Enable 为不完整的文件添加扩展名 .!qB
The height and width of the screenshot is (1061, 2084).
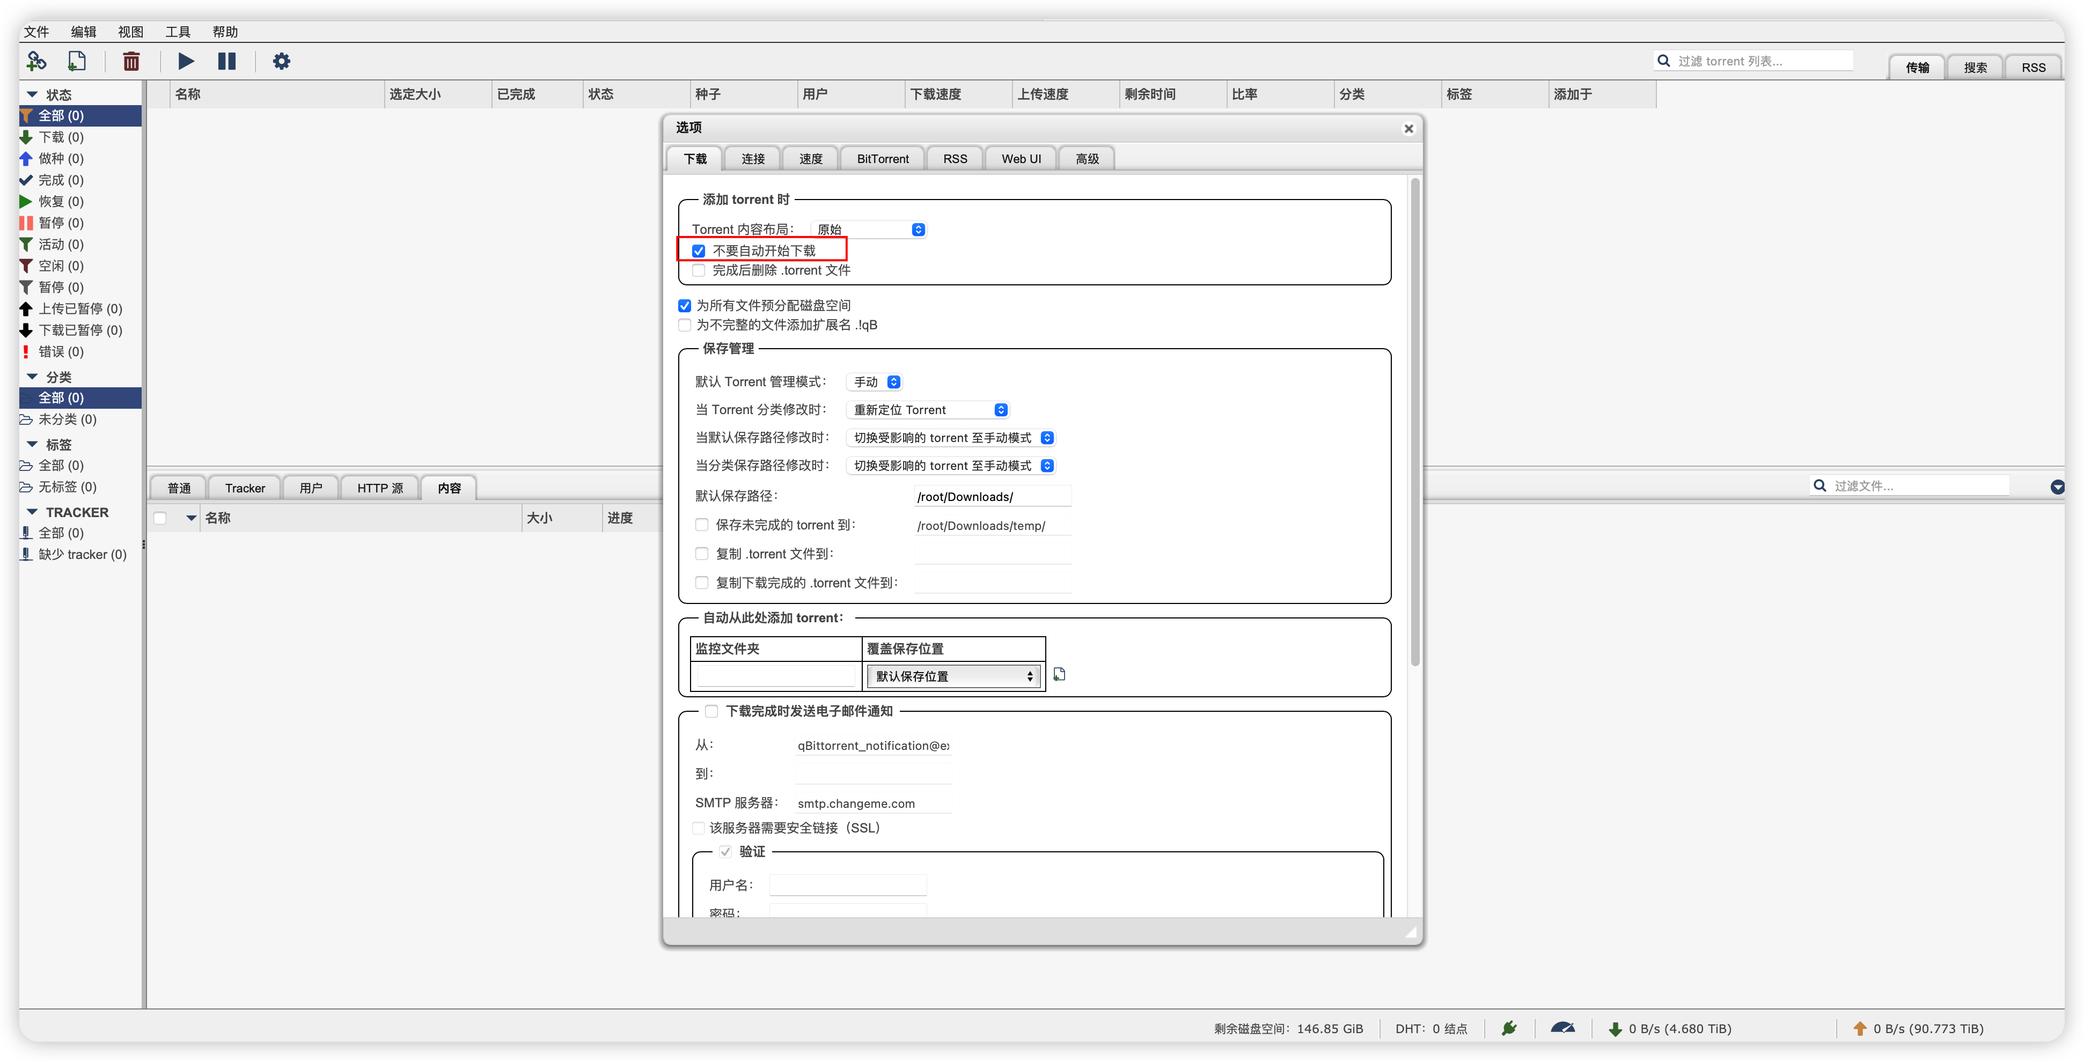pyautogui.click(x=685, y=325)
